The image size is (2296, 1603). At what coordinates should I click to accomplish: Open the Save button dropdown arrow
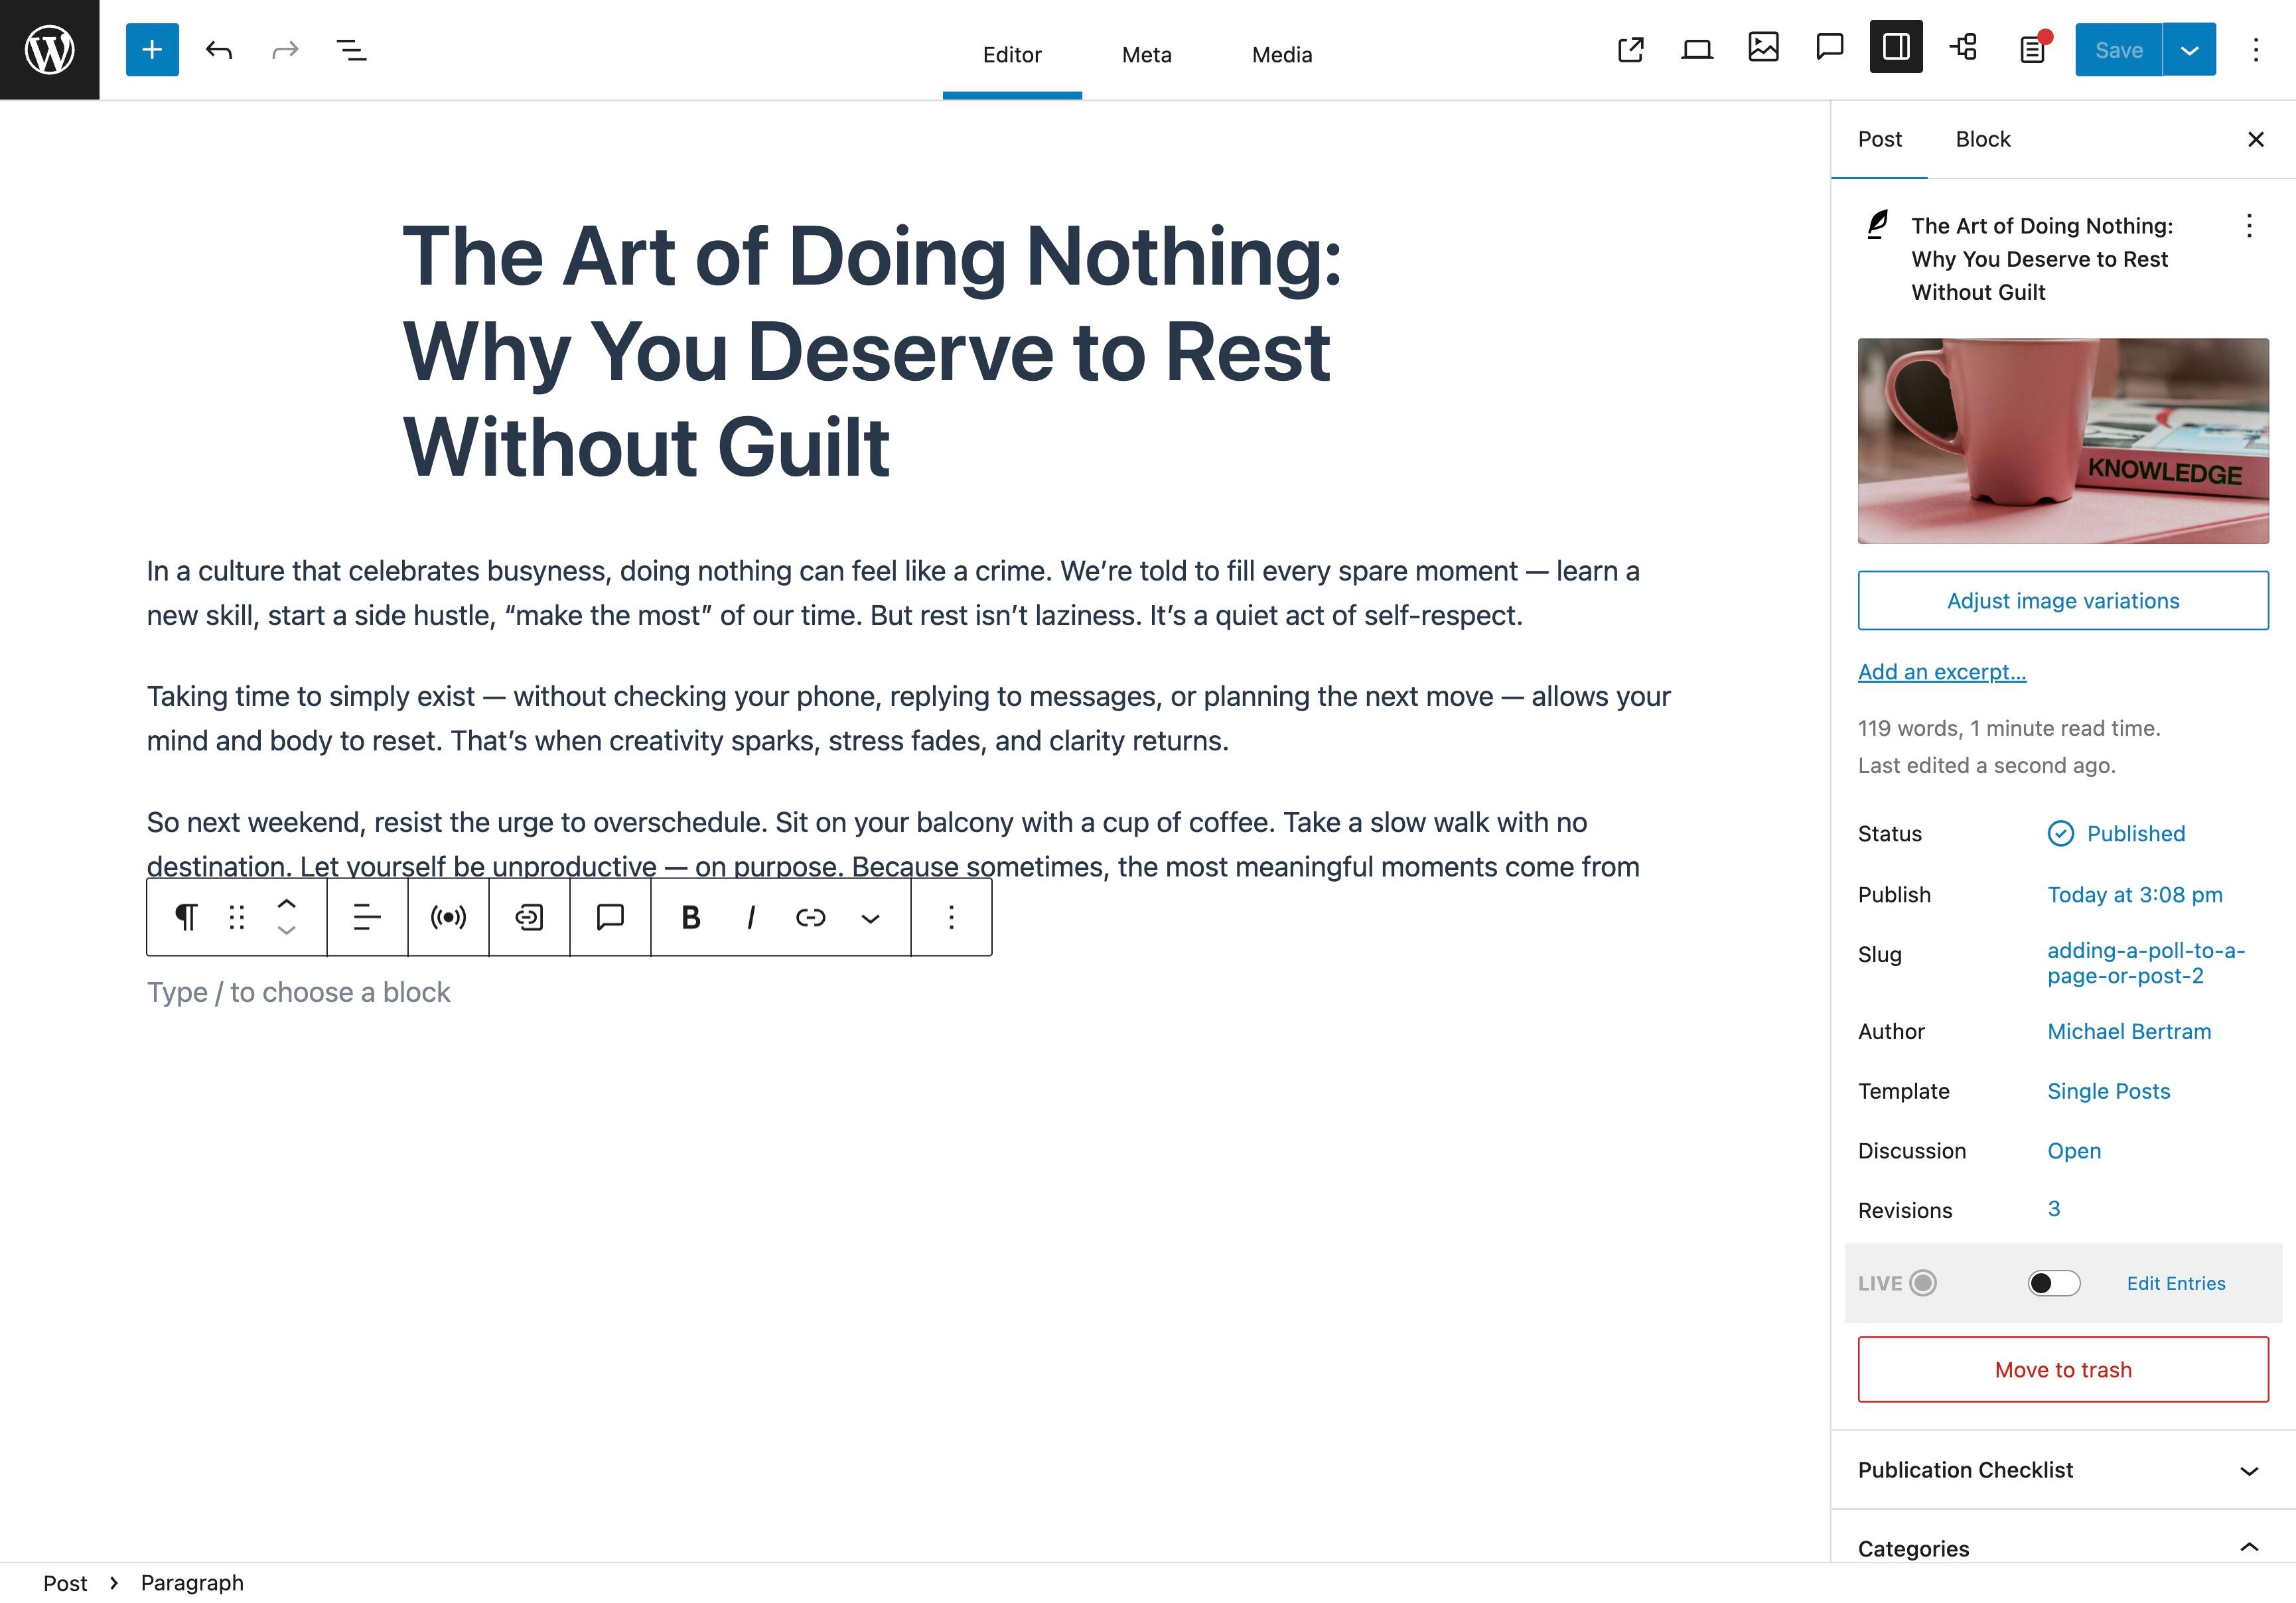coord(2189,50)
